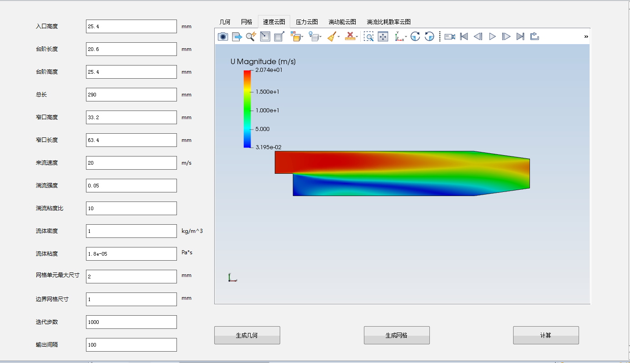Screen dimensions: 630x363
Task: Click the 2.074e+01 legend maximum label
Action: pos(269,70)
